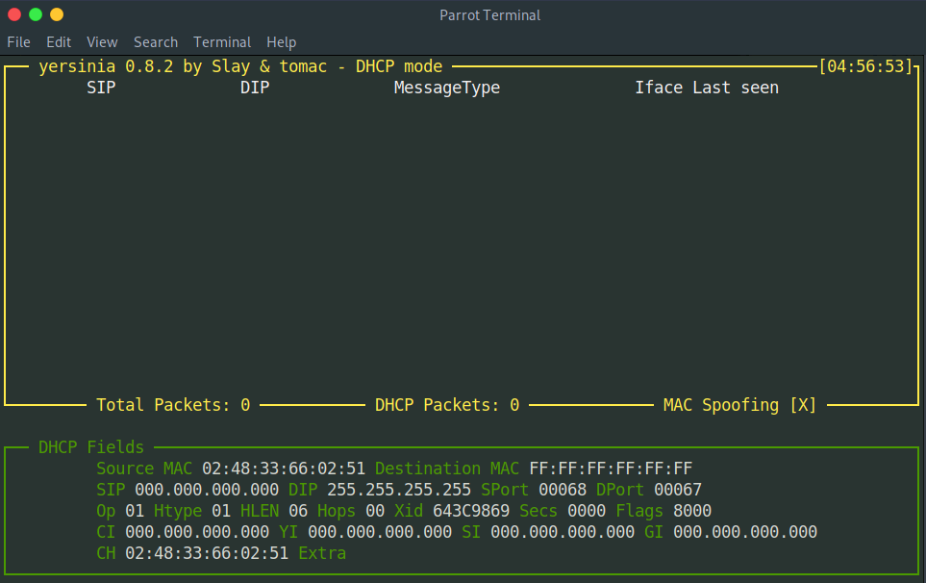Open the File menu

tap(18, 42)
